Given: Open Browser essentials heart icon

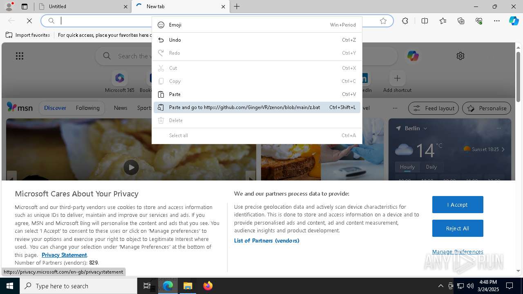Looking at the screenshot, I should click(479, 21).
